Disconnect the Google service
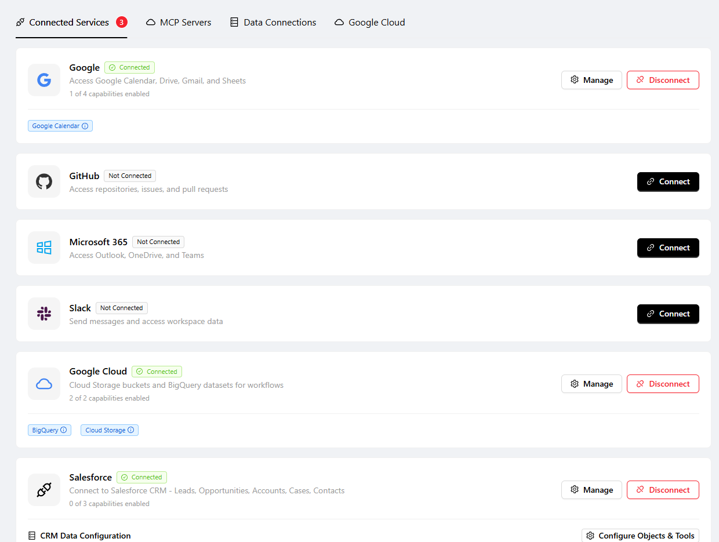 pos(663,80)
